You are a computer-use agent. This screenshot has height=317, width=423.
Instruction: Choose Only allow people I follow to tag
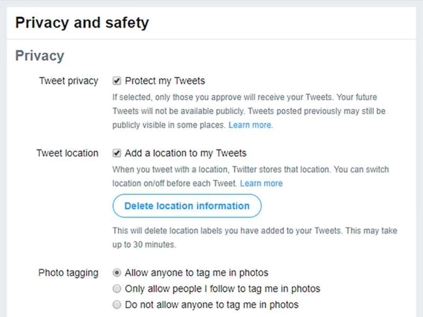coord(116,289)
